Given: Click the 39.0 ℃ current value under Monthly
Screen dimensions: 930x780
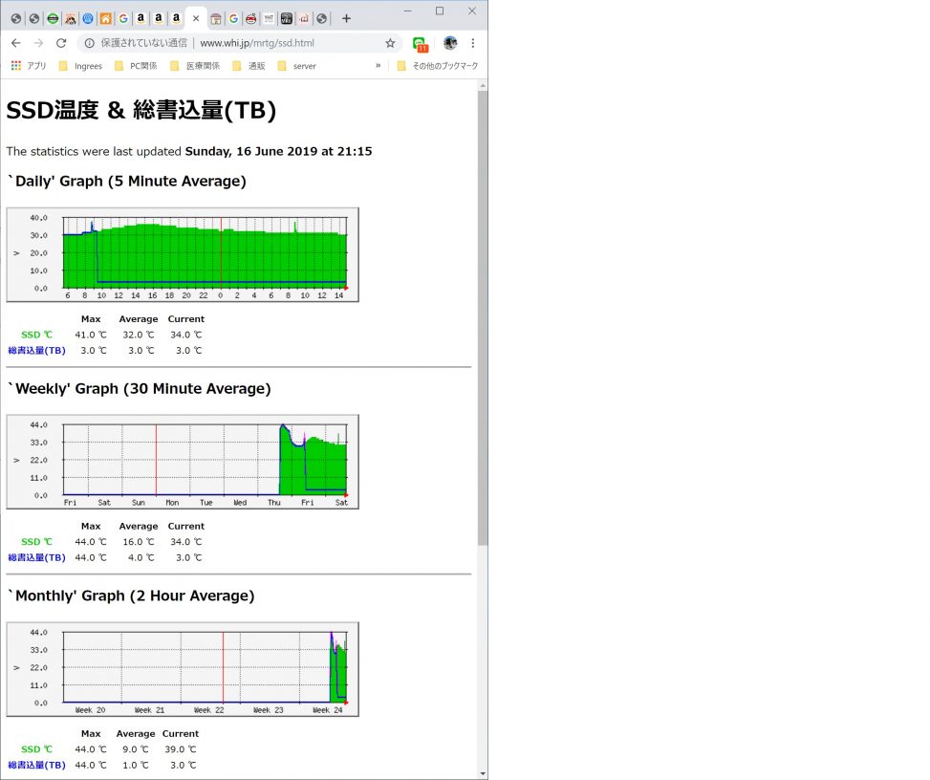Looking at the screenshot, I should point(181,749).
